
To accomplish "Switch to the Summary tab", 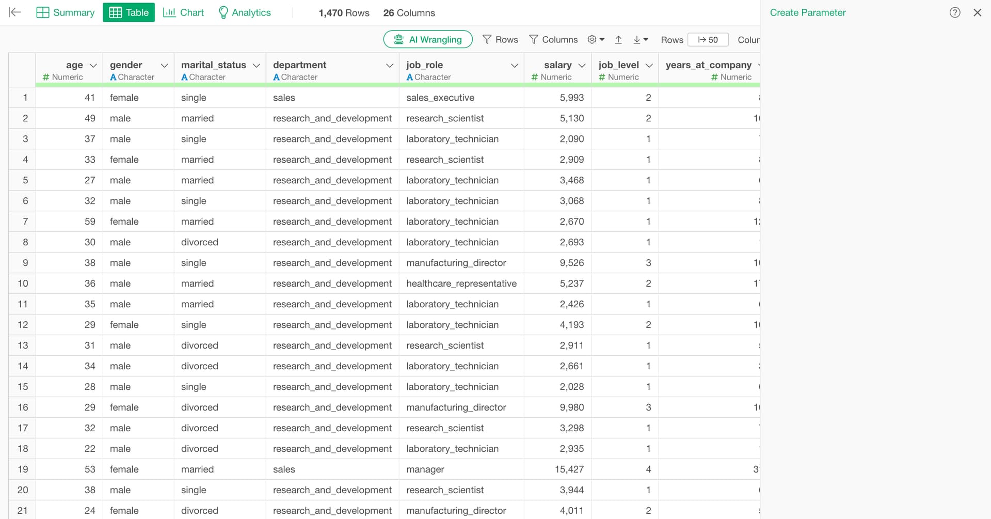I will click(66, 12).
